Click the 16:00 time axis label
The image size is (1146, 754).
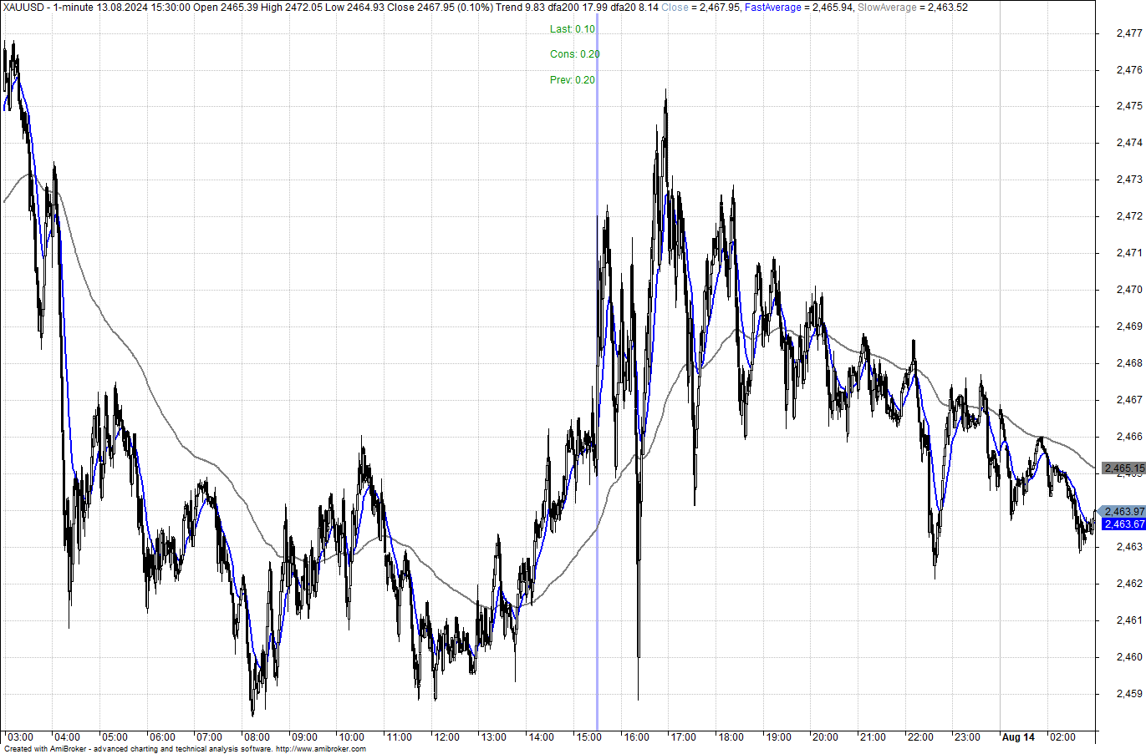pos(636,737)
